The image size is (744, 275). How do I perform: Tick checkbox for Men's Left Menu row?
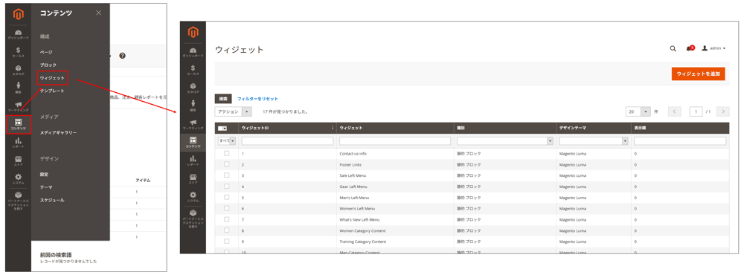click(x=227, y=197)
